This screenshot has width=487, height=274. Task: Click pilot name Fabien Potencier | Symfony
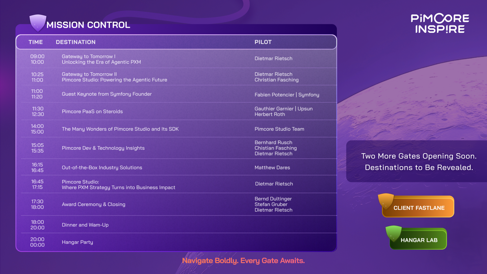point(287,95)
